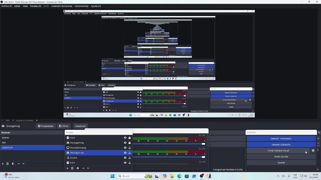This screenshot has width=321, height=180.
Task: Click Iniciar Cámara Virtual
Action: [x=278, y=150]
